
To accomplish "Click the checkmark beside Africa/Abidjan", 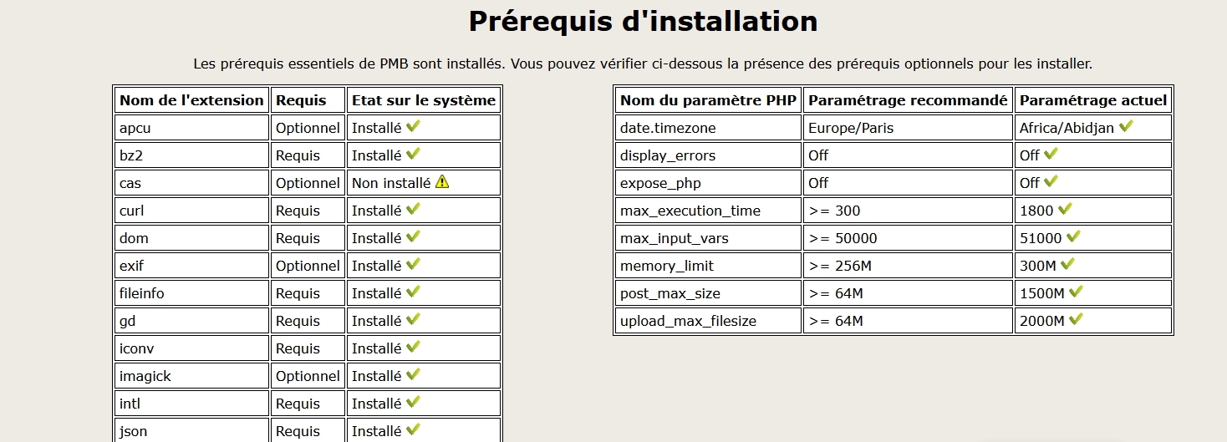I will [1126, 127].
